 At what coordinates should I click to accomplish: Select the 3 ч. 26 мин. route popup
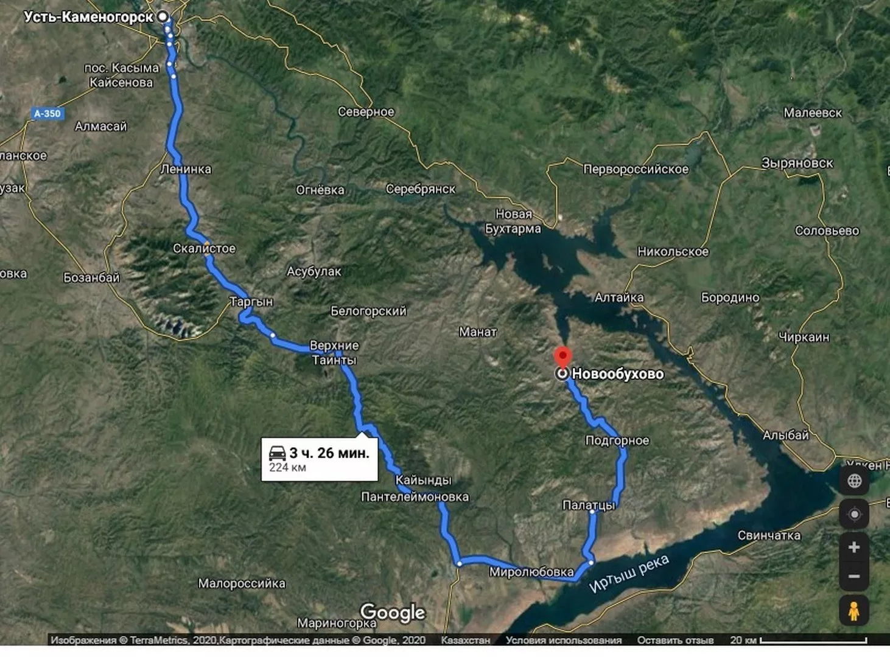pos(320,459)
